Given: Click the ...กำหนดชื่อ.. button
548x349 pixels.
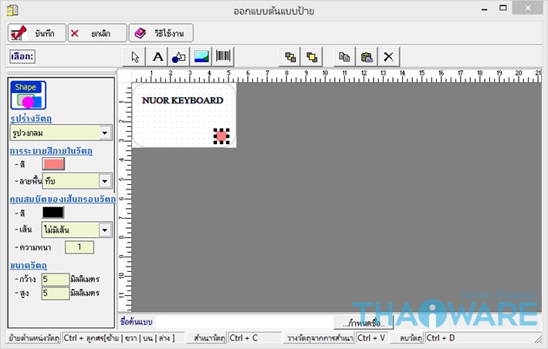Looking at the screenshot, I should (364, 323).
